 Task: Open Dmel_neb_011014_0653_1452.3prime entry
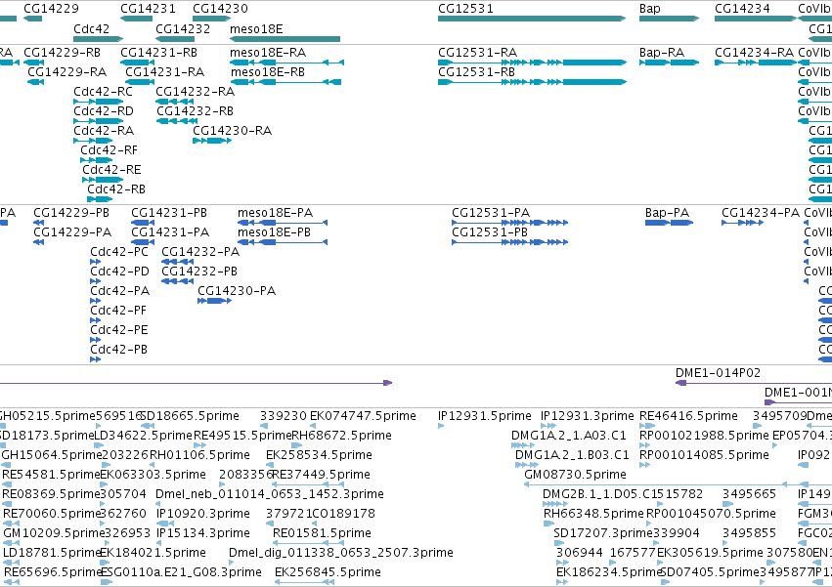(x=269, y=495)
